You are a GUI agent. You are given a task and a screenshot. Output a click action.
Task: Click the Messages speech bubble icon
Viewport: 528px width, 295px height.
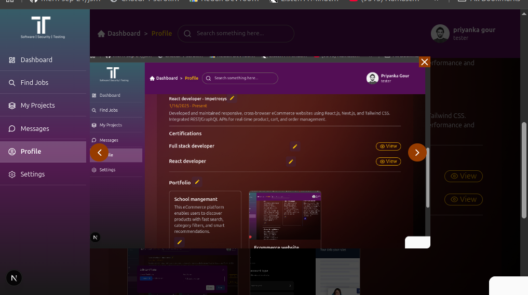tap(12, 129)
